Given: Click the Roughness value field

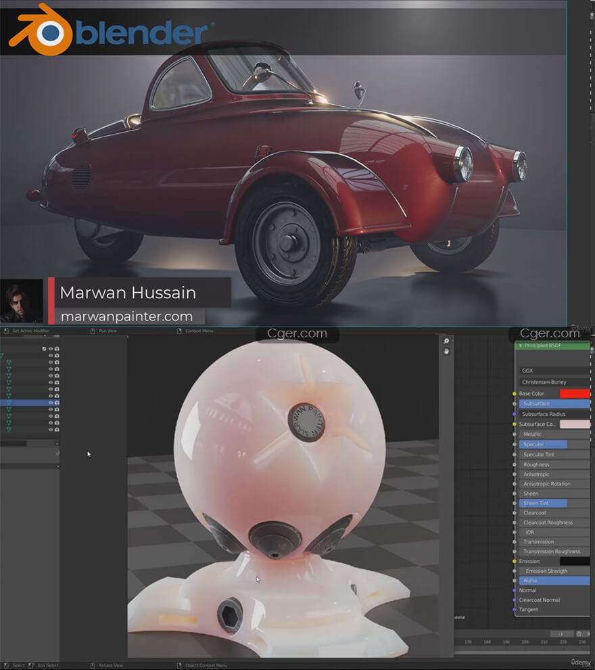Looking at the screenshot, I should pyautogui.click(x=554, y=464).
